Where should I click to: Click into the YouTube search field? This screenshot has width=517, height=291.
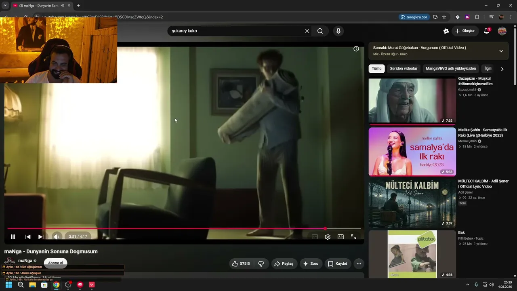point(236,31)
